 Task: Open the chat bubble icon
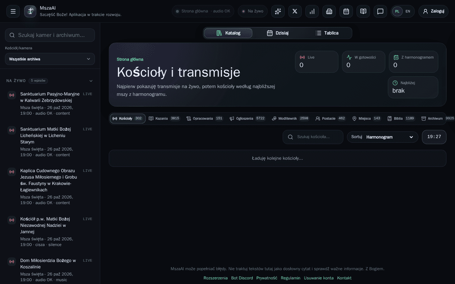(380, 11)
